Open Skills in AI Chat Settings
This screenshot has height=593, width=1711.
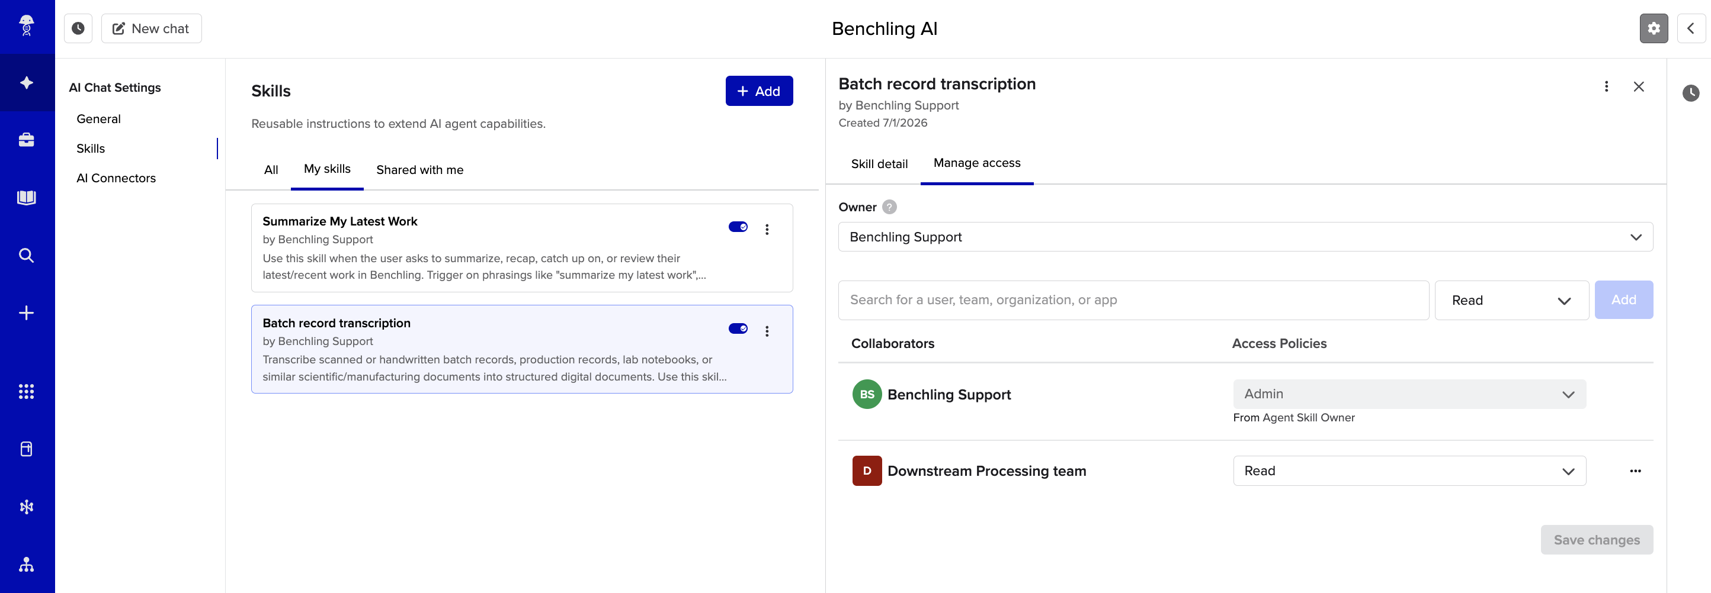pyautogui.click(x=90, y=149)
